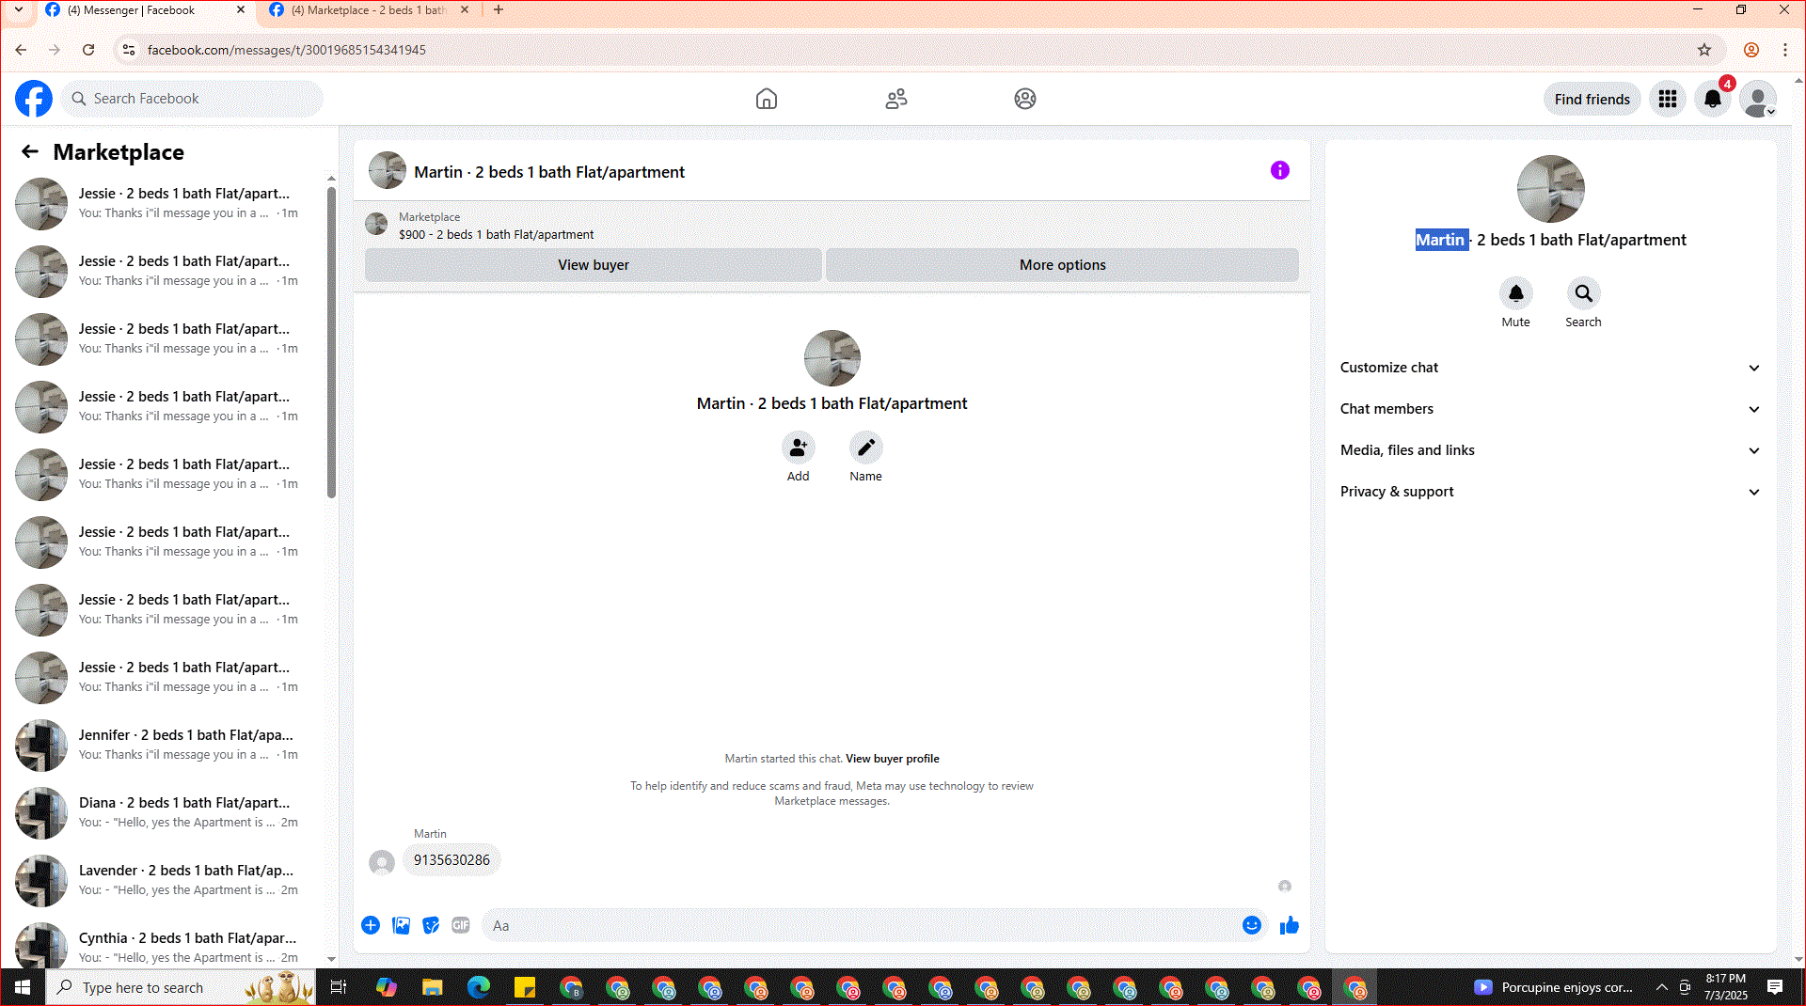Screen dimensions: 1806x1006
Task: Click the More options button
Action: (1062, 265)
